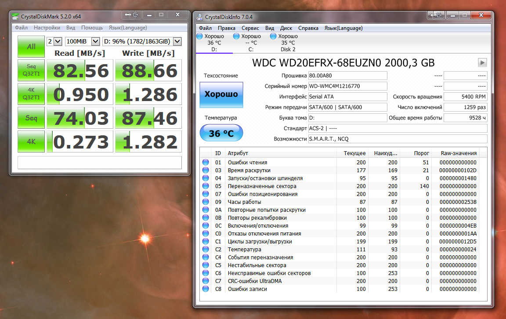Open Файл menu in CrystalDiskMark
The image size is (506, 319).
coord(21,28)
